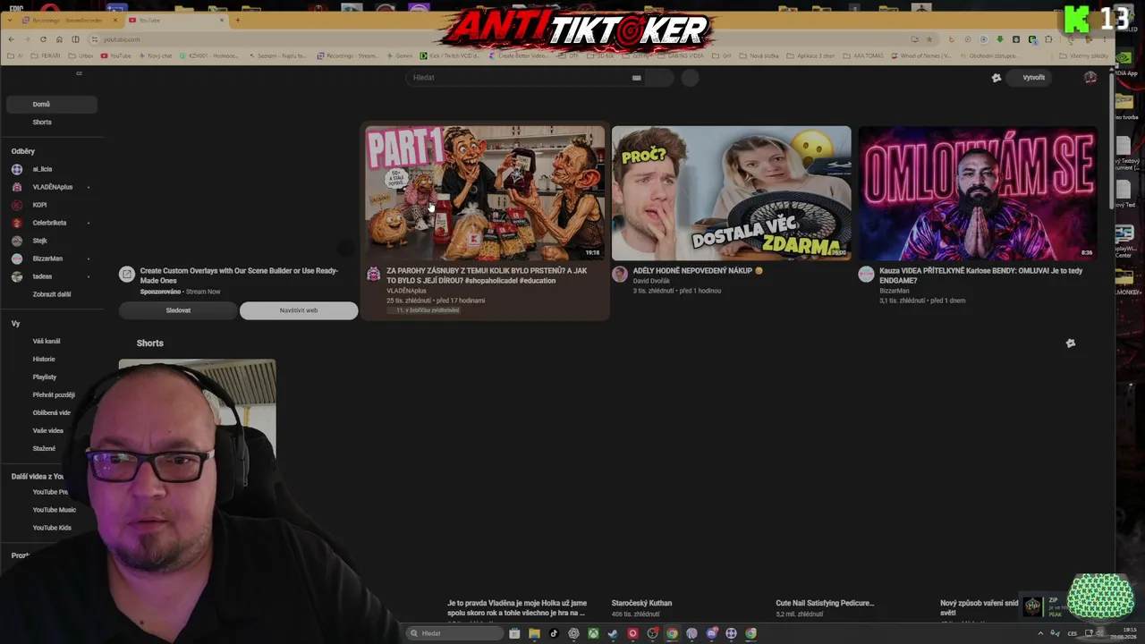Reload the YouTube page
The height and width of the screenshot is (644, 1145).
(x=43, y=39)
